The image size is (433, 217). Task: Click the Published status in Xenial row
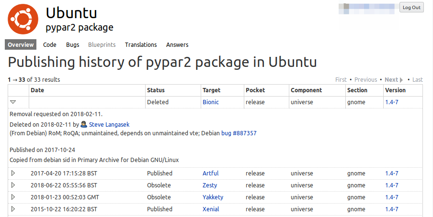pos(160,209)
